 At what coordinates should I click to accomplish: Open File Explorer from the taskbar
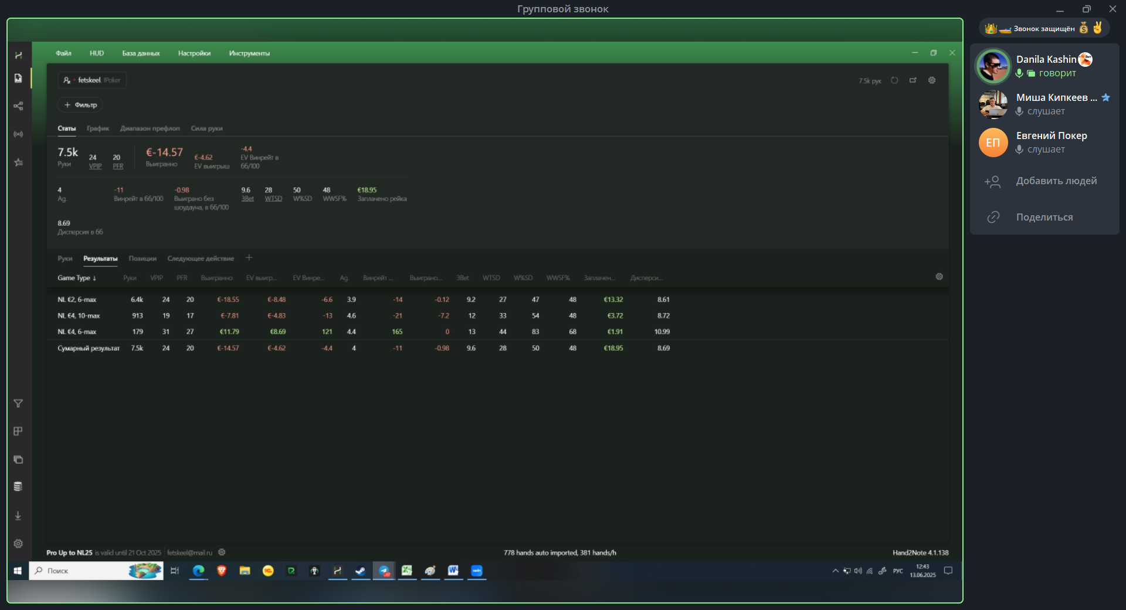(245, 571)
